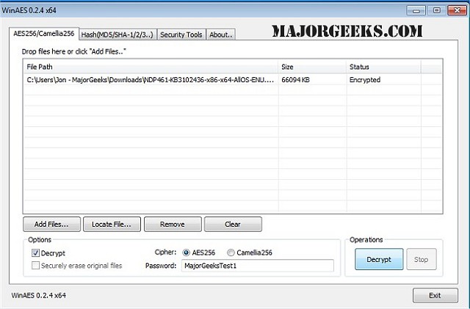This screenshot has width=470, height=309.
Task: Remove the selected file from list
Action: 173,225
